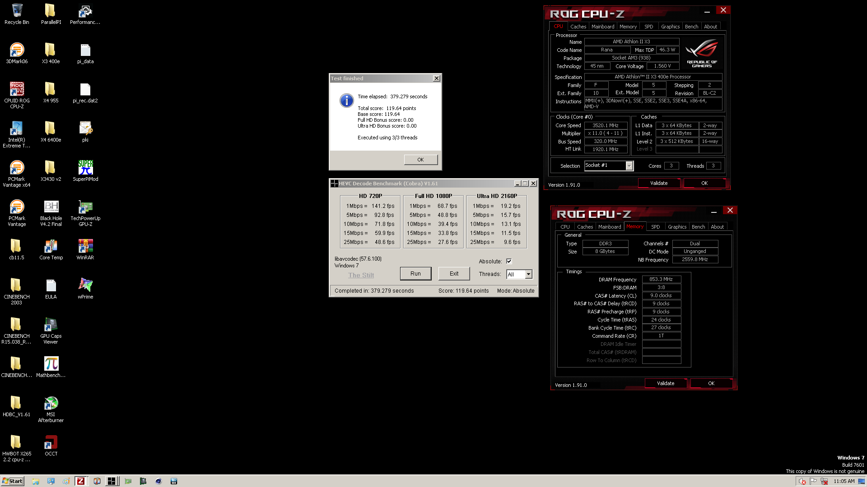Switch to CPU tab in lower CPU-Z window
Viewport: 867px width, 487px height.
(565, 227)
